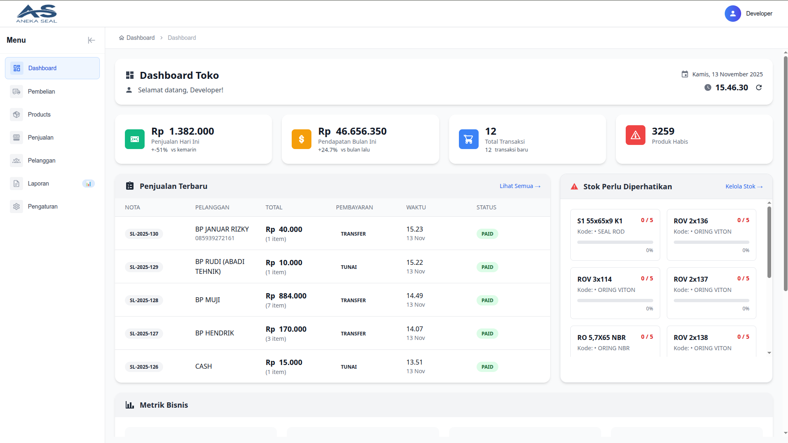Click the Aneka Seal logo
The height and width of the screenshot is (443, 788).
click(x=37, y=14)
